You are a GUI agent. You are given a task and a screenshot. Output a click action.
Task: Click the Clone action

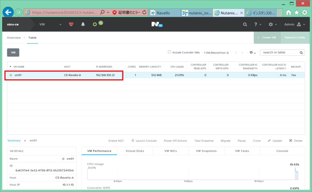click(x=257, y=141)
